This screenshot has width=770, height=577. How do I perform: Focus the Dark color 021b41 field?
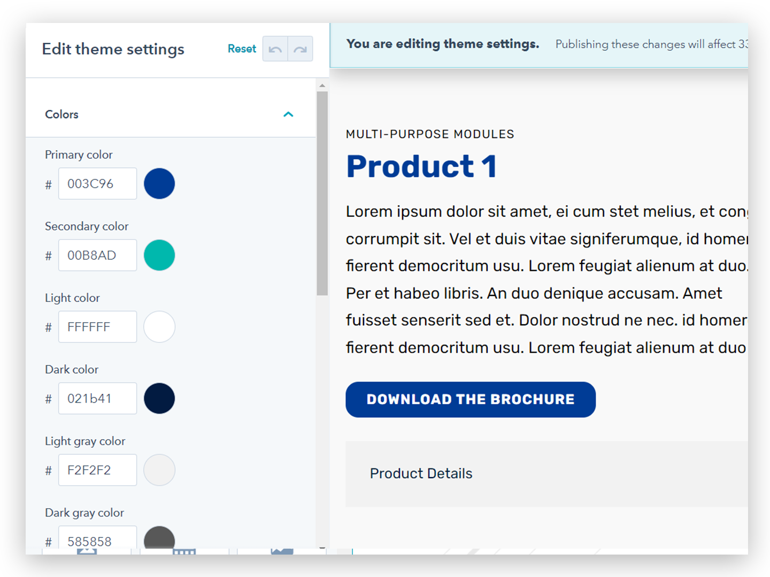97,399
